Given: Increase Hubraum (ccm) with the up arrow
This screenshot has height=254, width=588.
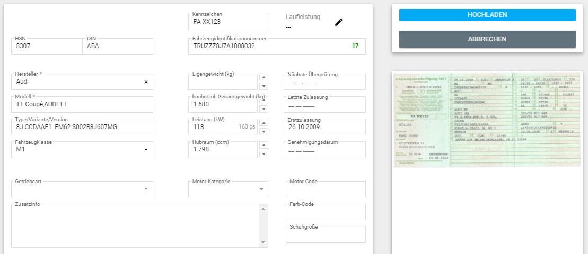Looking at the screenshot, I should 264,145.
